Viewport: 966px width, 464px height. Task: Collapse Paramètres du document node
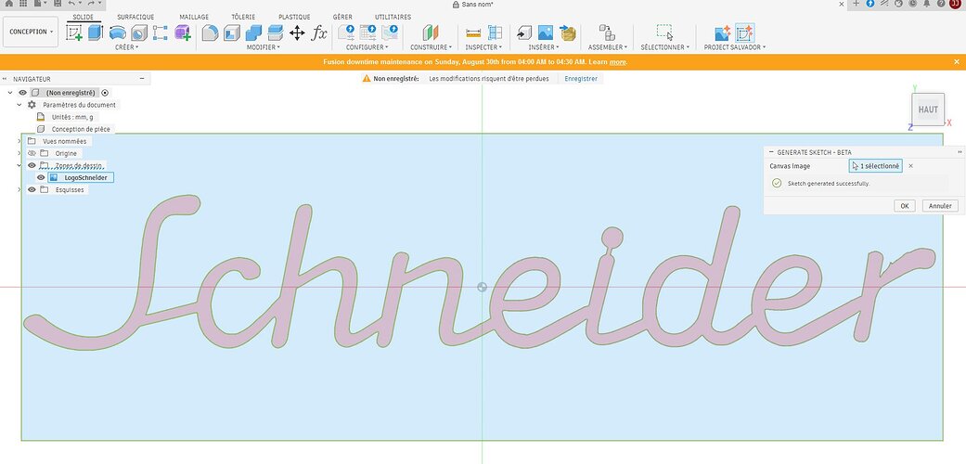click(19, 105)
